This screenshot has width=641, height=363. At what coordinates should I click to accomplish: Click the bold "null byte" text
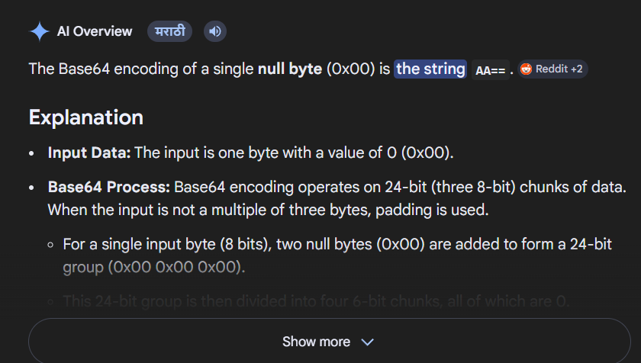pyautogui.click(x=289, y=69)
